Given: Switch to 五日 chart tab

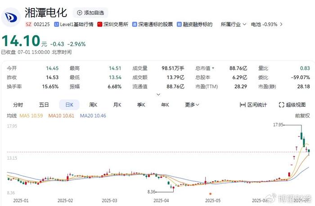Looking at the screenshot, I should [44, 105].
